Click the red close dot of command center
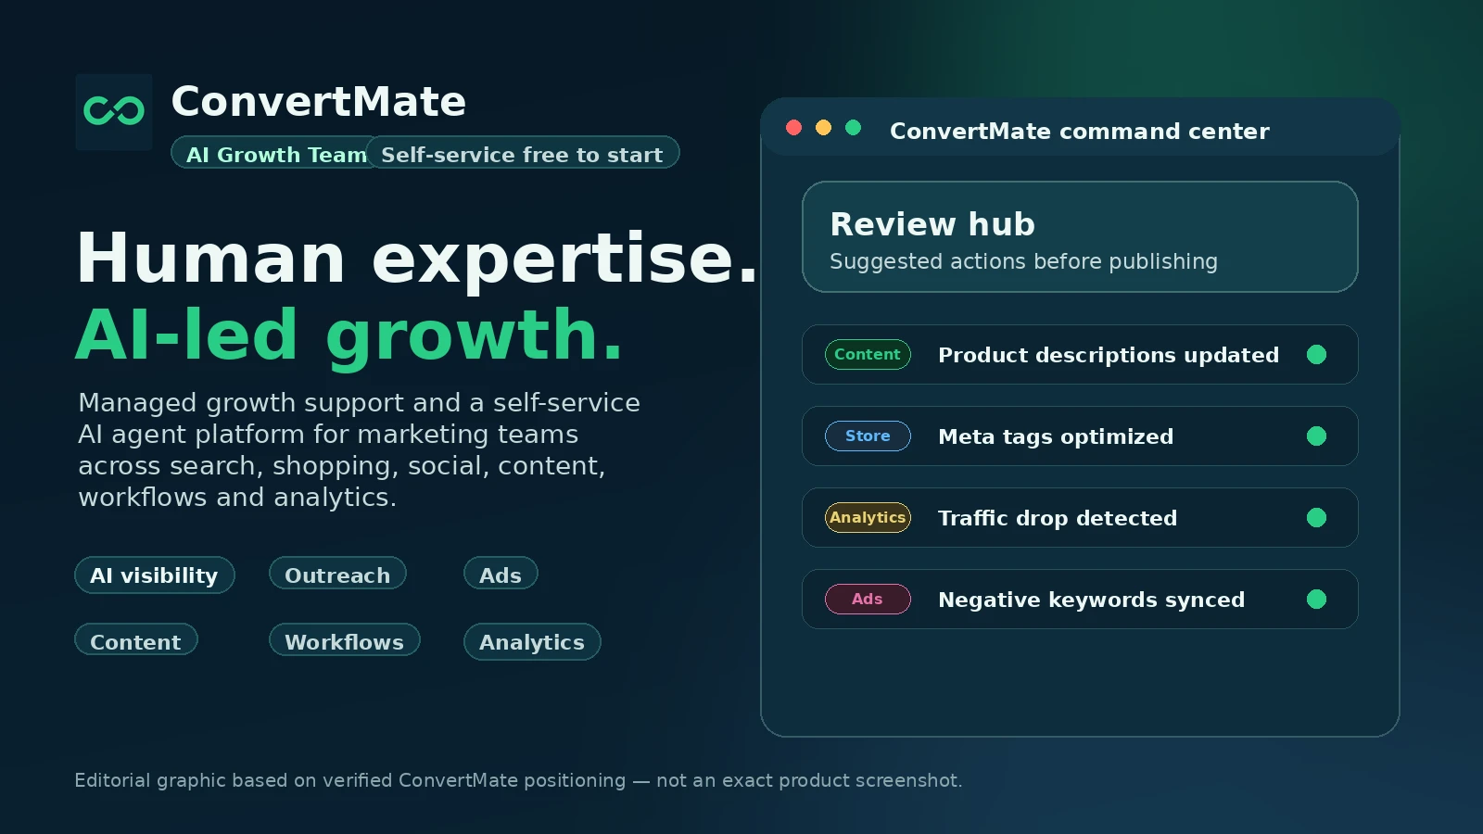This screenshot has height=834, width=1483. tap(793, 128)
